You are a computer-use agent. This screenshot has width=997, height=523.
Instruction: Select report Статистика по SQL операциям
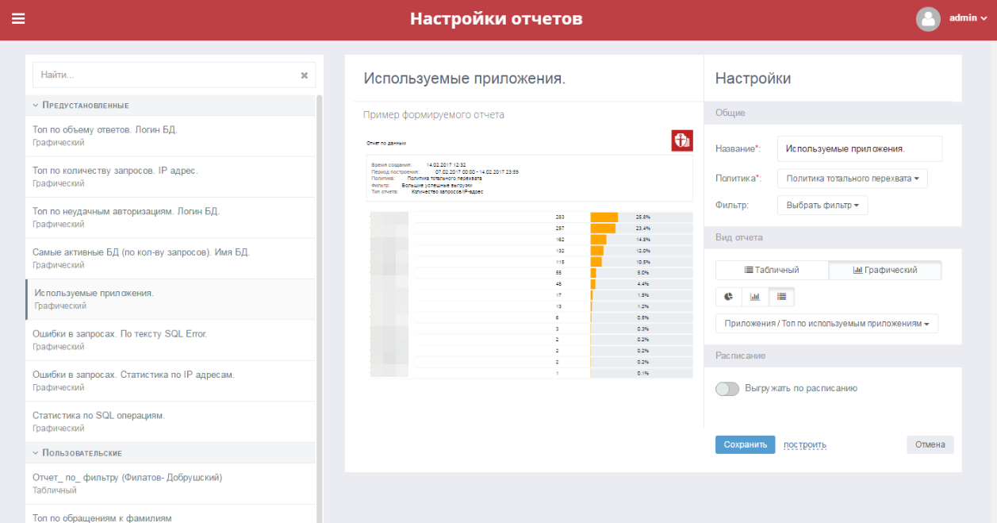pyautogui.click(x=171, y=422)
